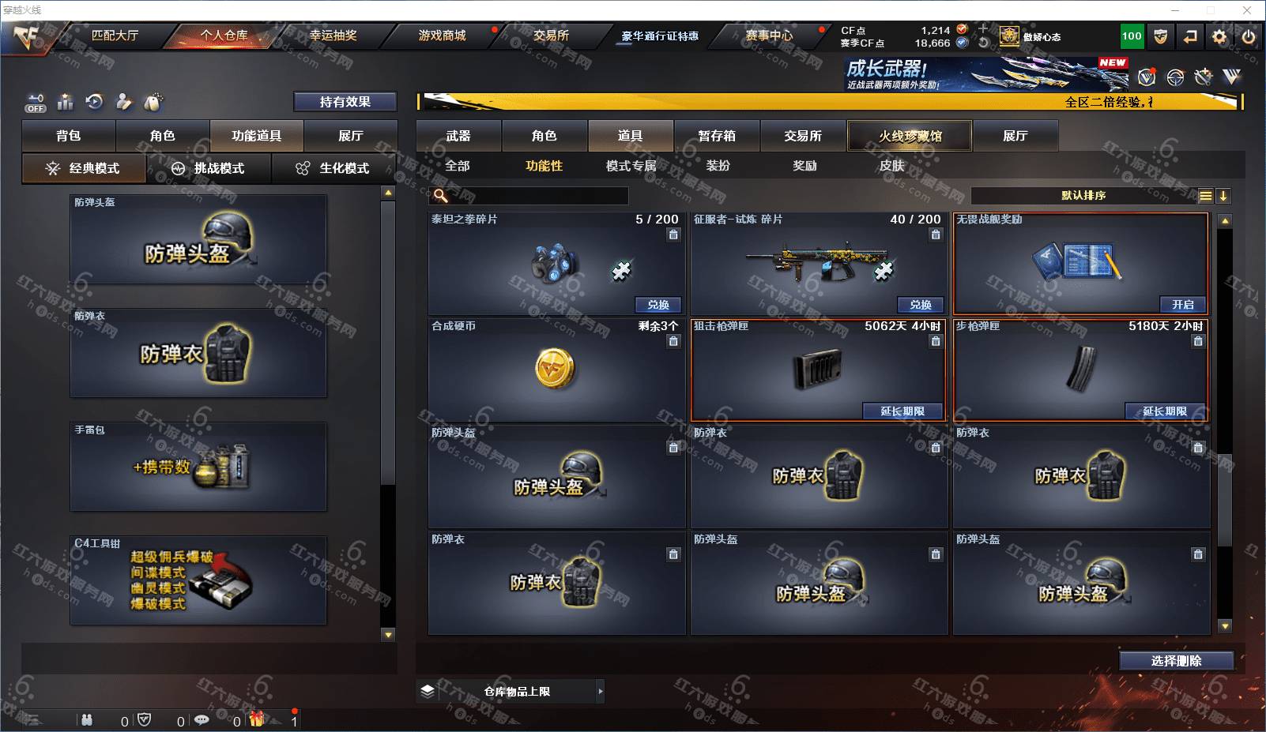Select 经典模式 mode filter

click(x=84, y=168)
